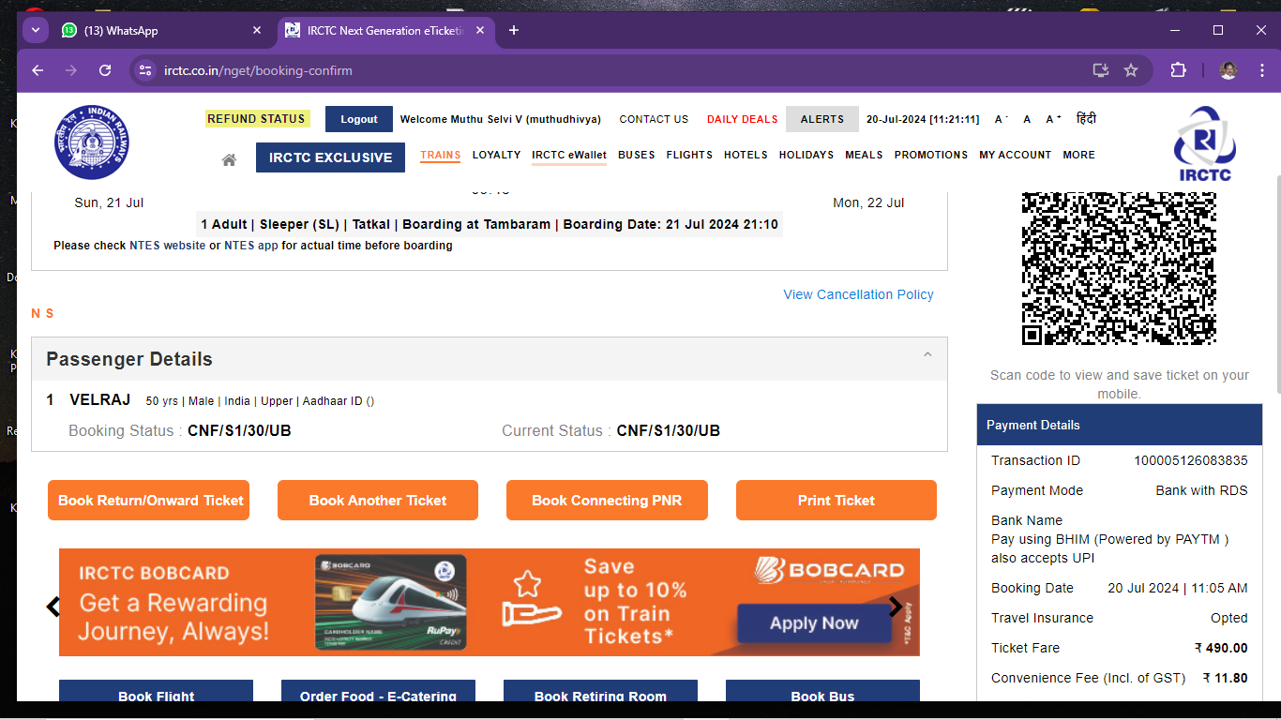Close the WhatsApp tab
Image resolution: width=1281 pixels, height=720 pixels.
point(257,30)
